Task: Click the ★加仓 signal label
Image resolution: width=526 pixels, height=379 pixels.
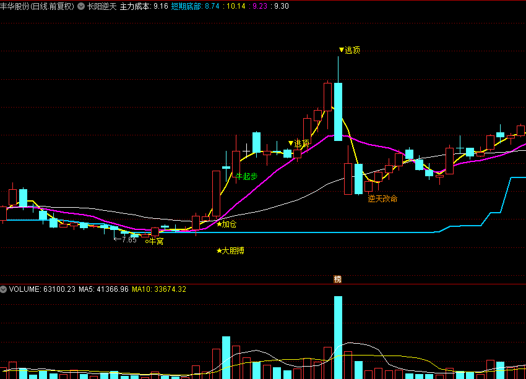Action: click(226, 224)
